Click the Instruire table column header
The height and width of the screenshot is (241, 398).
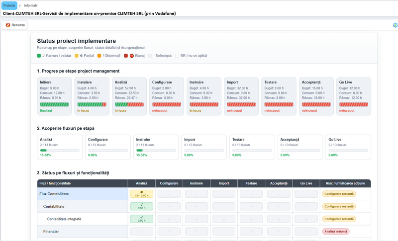197,183
